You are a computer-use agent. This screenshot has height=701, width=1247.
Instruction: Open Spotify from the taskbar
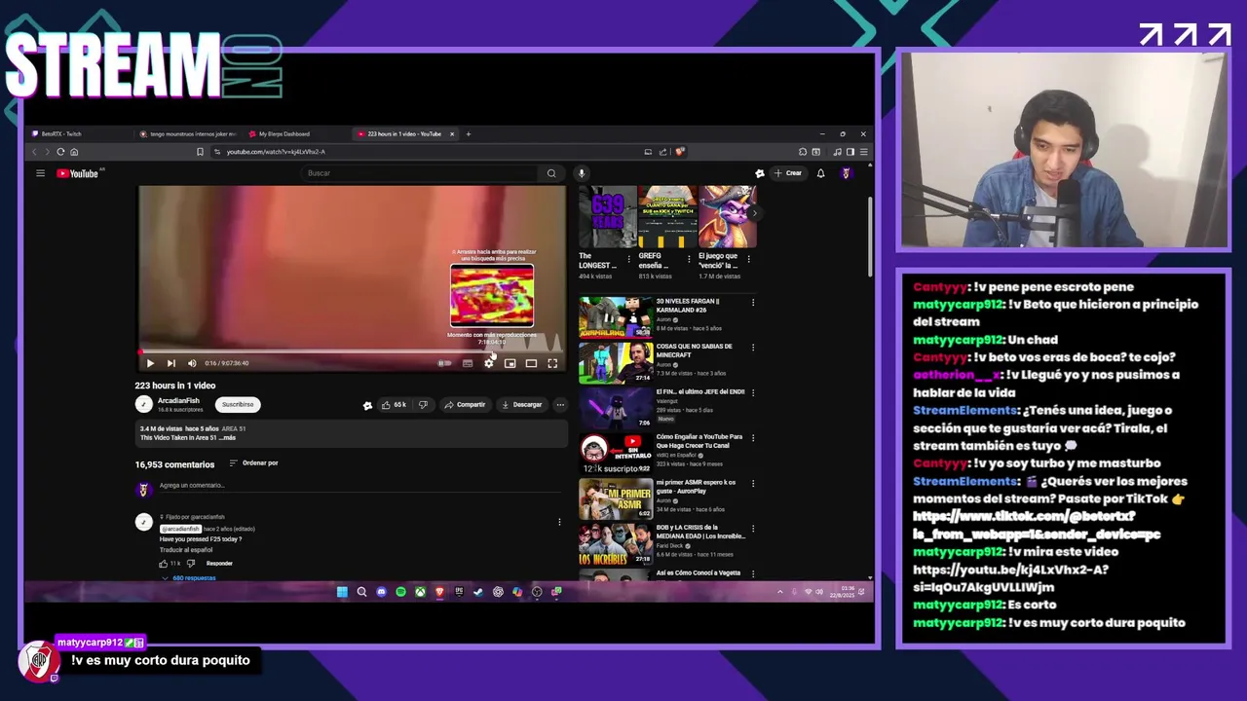[x=400, y=592]
